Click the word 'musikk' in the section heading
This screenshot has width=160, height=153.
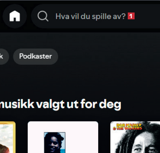[17, 104]
